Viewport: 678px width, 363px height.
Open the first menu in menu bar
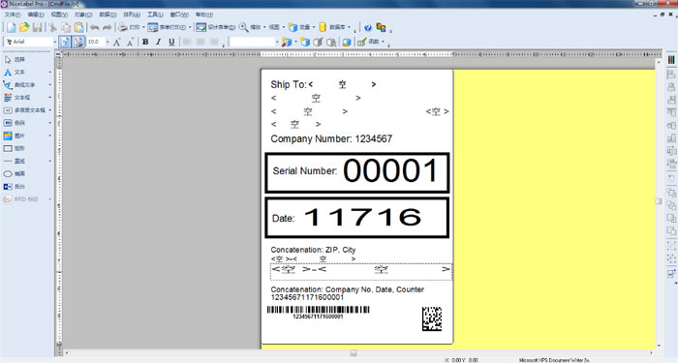click(13, 15)
